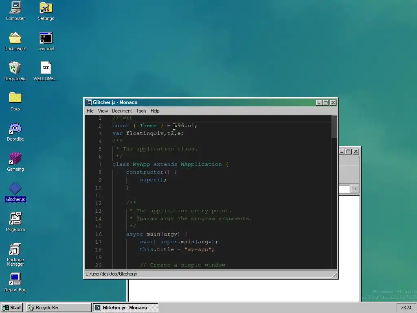This screenshot has height=313, width=417.
Task: Maximize the background Recycle Bin window
Action: coord(349,152)
